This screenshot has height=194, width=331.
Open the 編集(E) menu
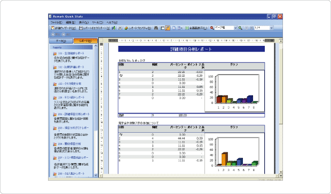pos(70,22)
